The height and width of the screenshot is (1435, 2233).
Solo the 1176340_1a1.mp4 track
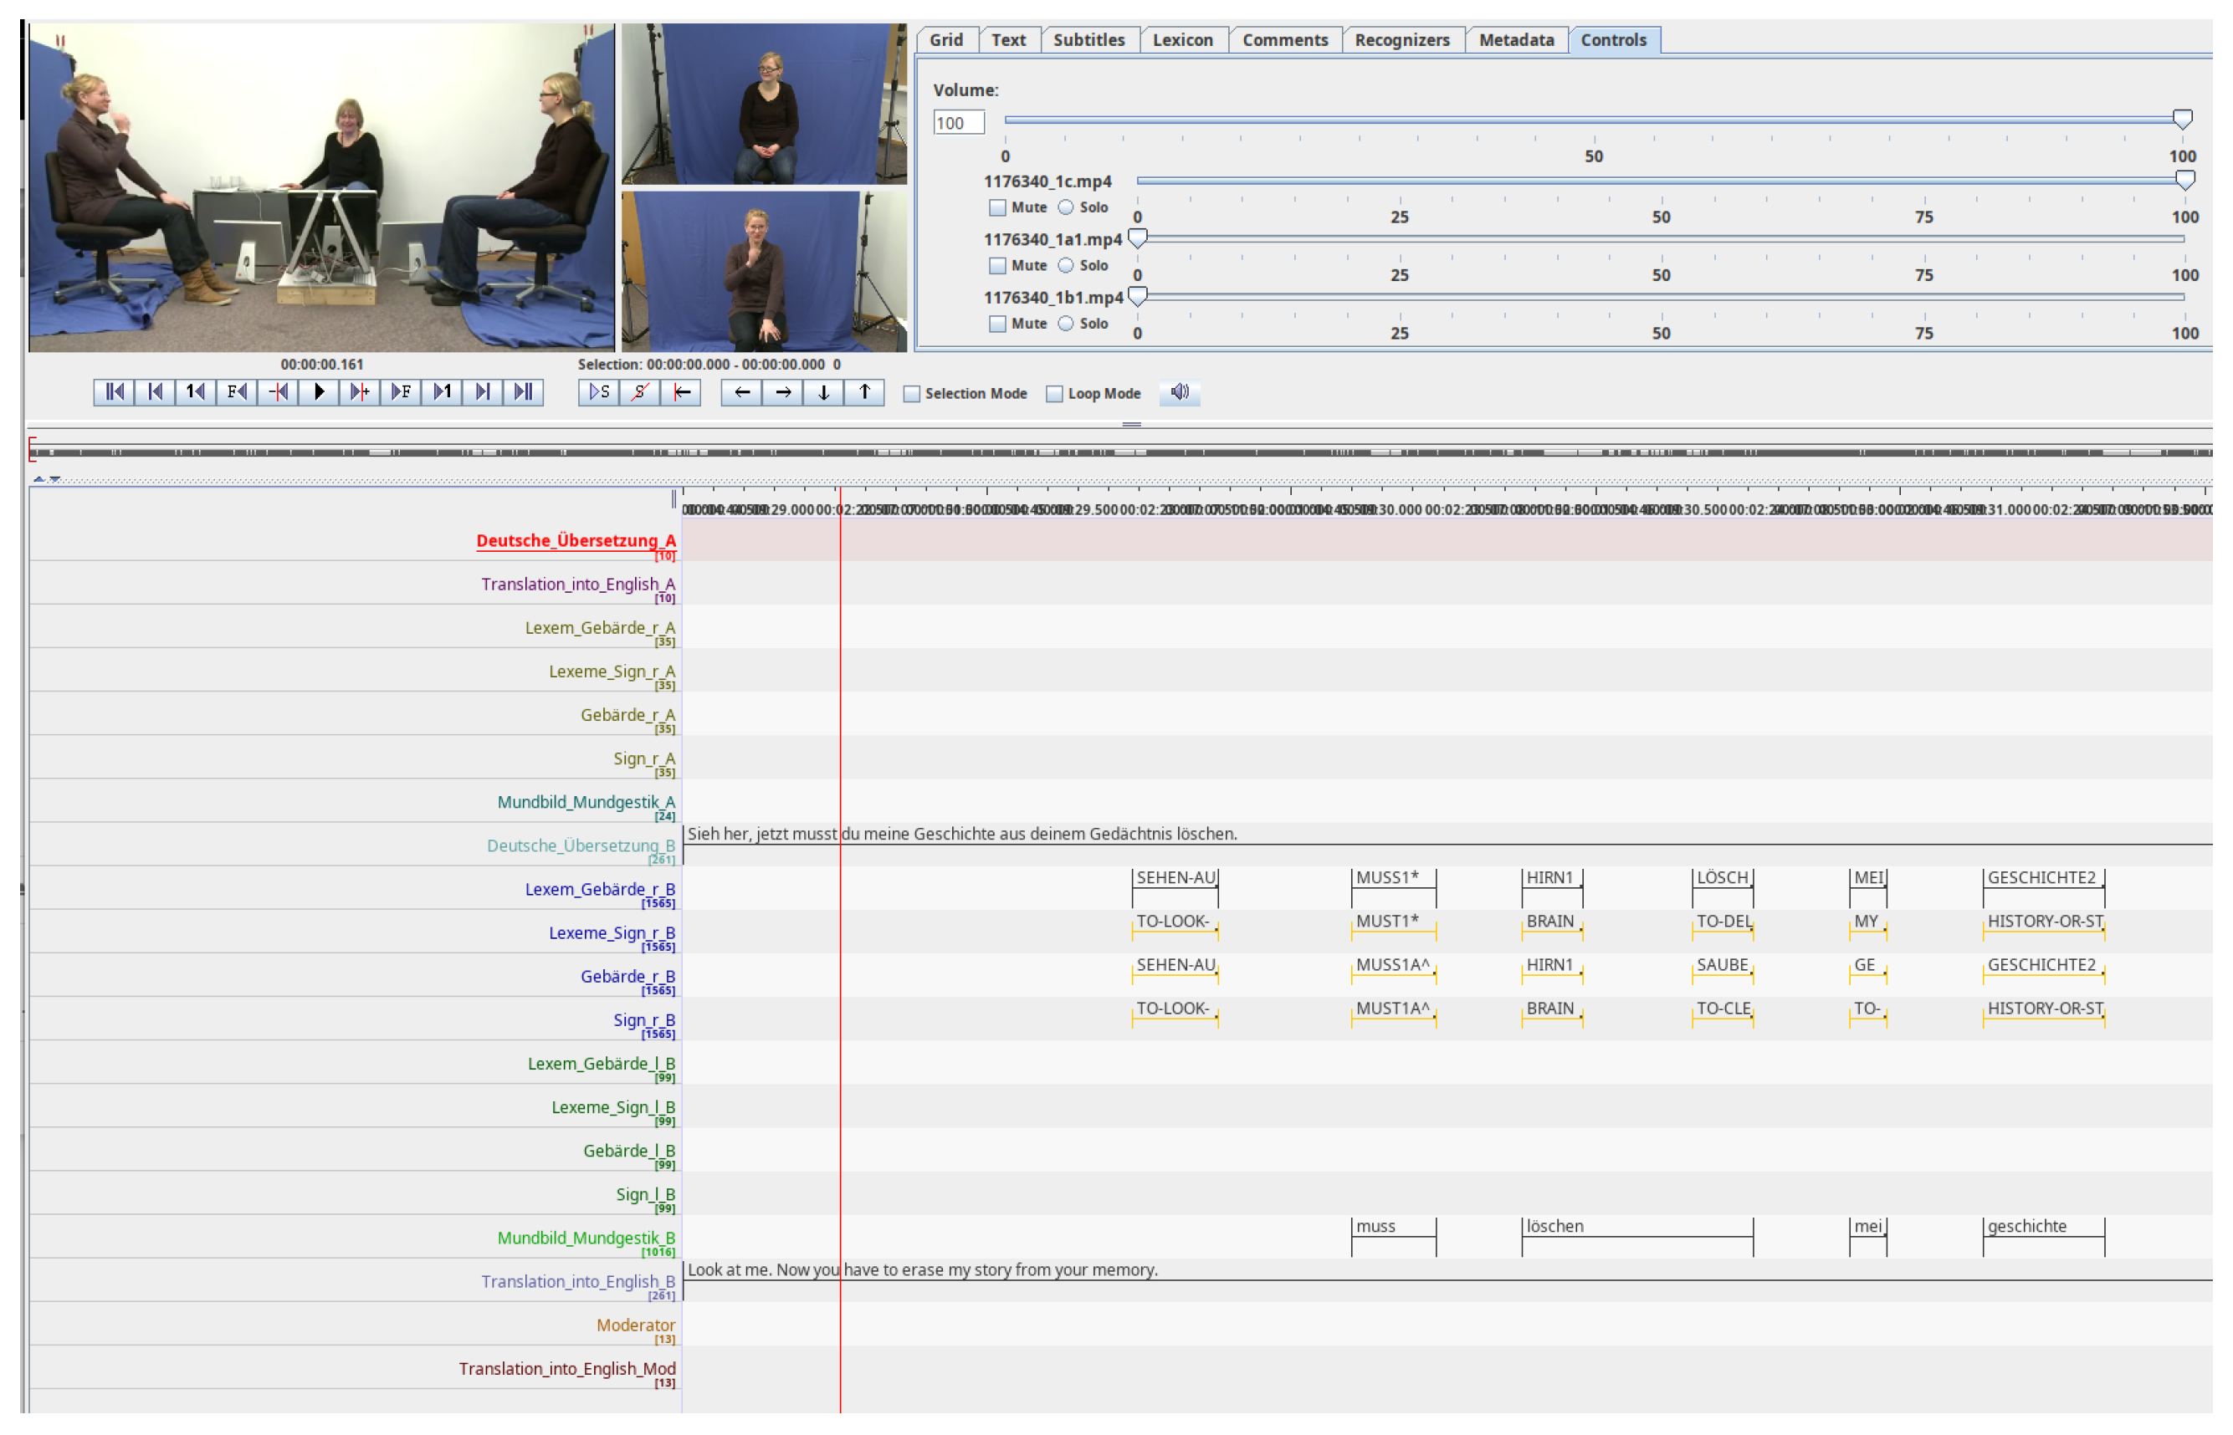tap(1066, 266)
